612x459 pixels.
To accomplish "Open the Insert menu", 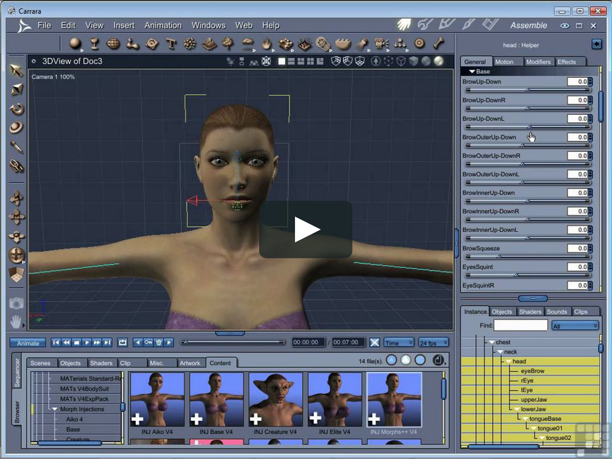I will click(124, 25).
